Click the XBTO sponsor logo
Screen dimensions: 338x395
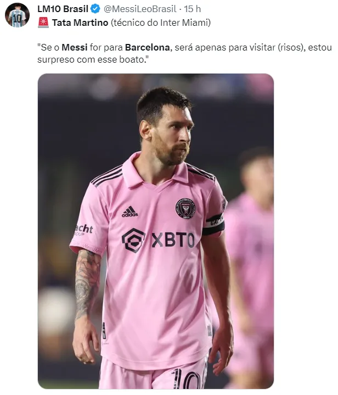coord(158,240)
